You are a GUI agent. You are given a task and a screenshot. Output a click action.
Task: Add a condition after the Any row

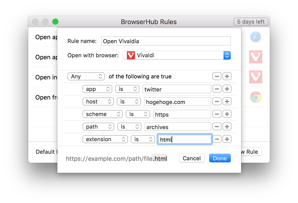pyautogui.click(x=227, y=76)
